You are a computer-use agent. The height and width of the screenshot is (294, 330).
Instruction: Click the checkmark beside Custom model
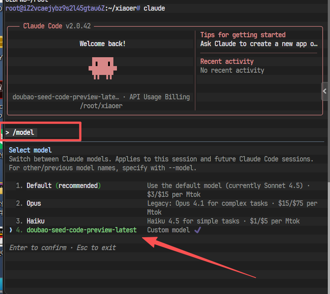(x=197, y=230)
